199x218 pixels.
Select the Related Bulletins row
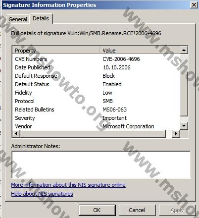click(x=97, y=109)
